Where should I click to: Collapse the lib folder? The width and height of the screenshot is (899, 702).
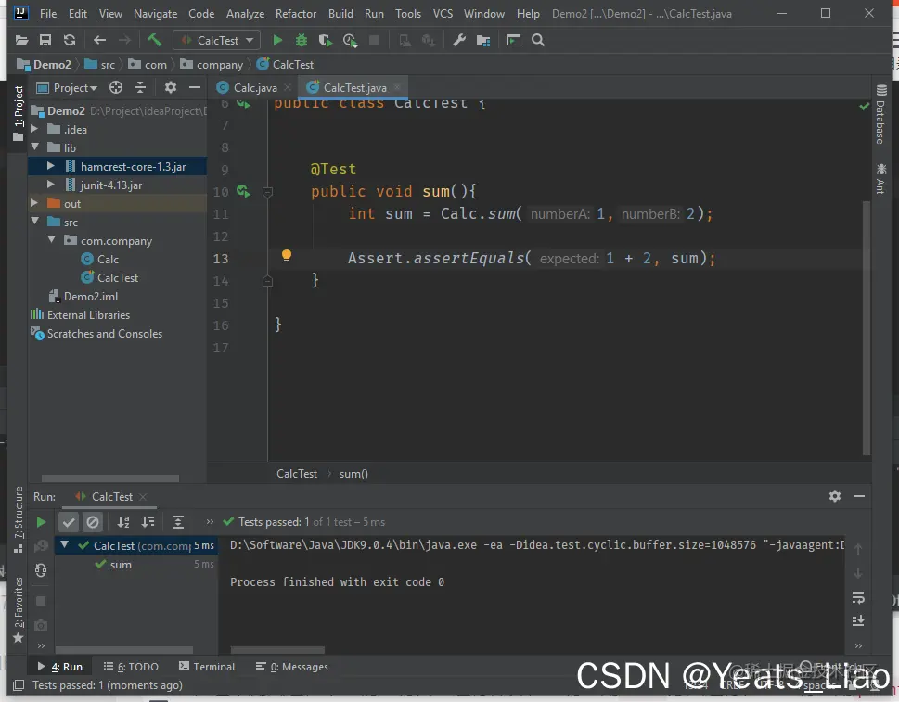pyautogui.click(x=35, y=147)
